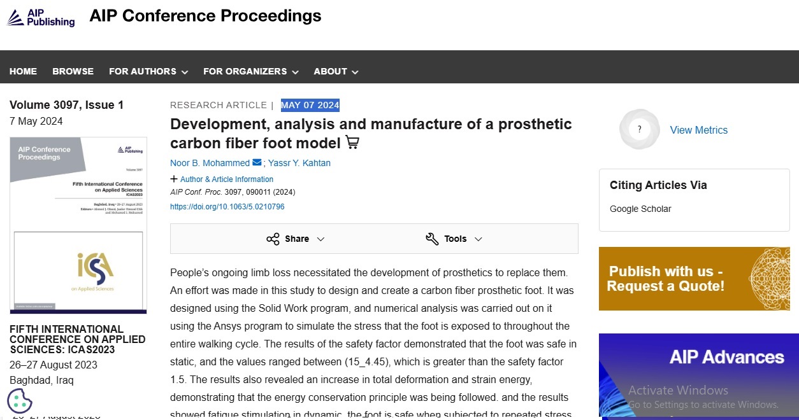Expand Author & Article Information plus
Viewport: 799px width, 420px height.
pos(174,179)
